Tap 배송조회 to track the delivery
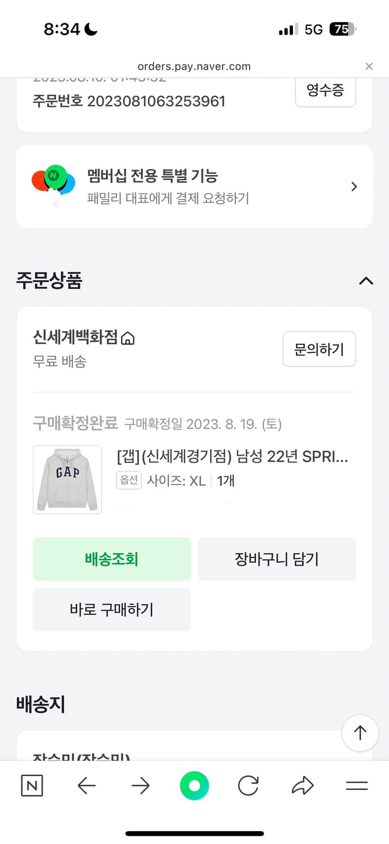This screenshot has width=389, height=844. point(112,559)
